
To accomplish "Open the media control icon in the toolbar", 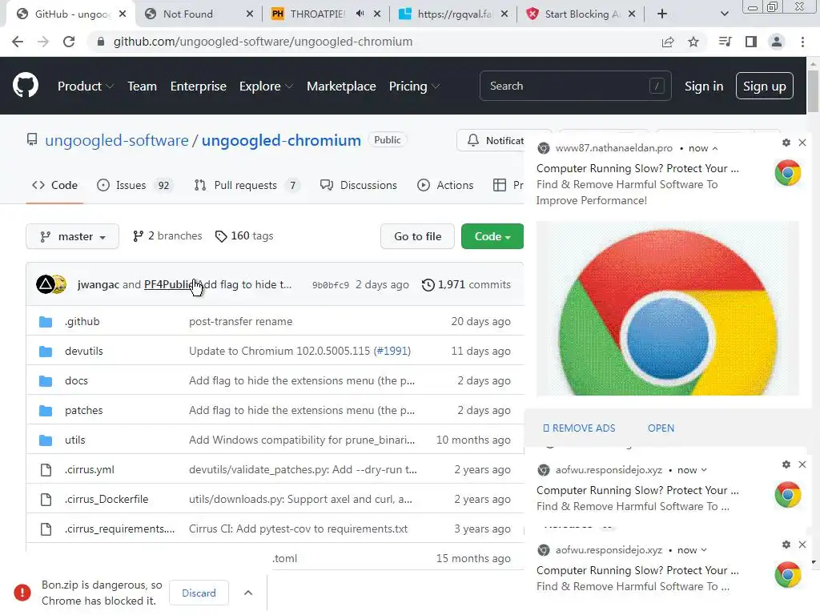I will (725, 42).
